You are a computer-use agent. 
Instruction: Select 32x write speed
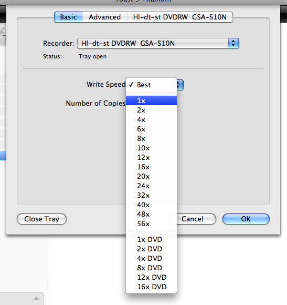click(x=151, y=195)
